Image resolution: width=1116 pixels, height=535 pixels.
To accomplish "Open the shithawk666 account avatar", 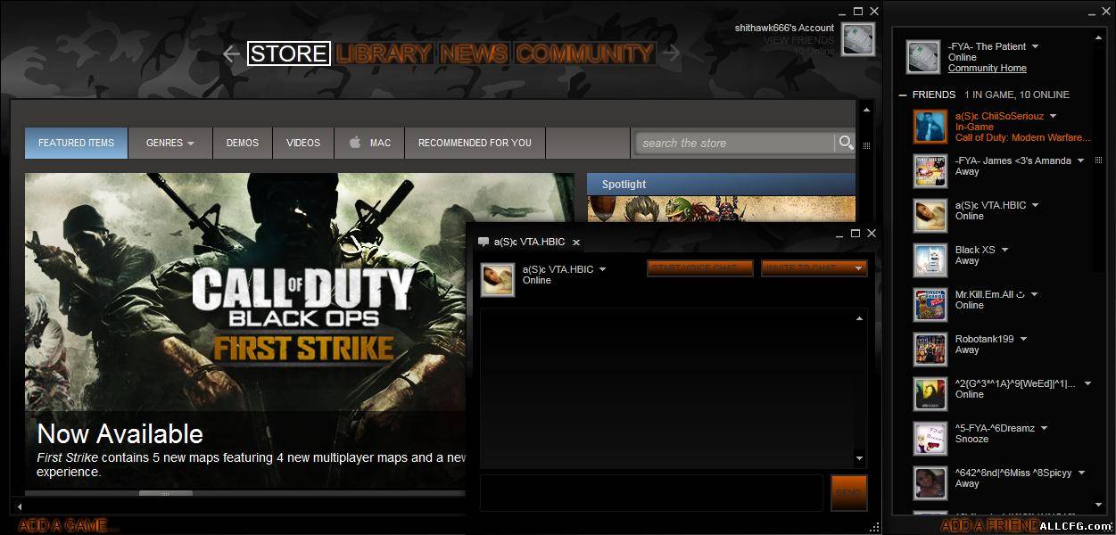I will click(x=857, y=39).
